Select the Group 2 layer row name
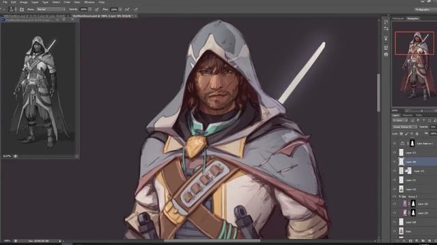Image resolution: width=437 pixels, height=245 pixels. pyautogui.click(x=412, y=197)
